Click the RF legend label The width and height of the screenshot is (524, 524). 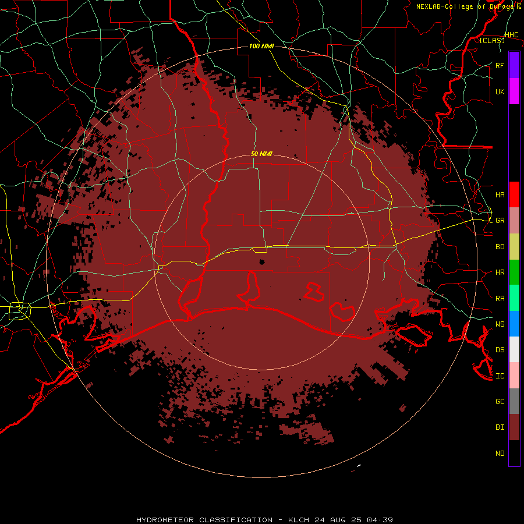[500, 65]
